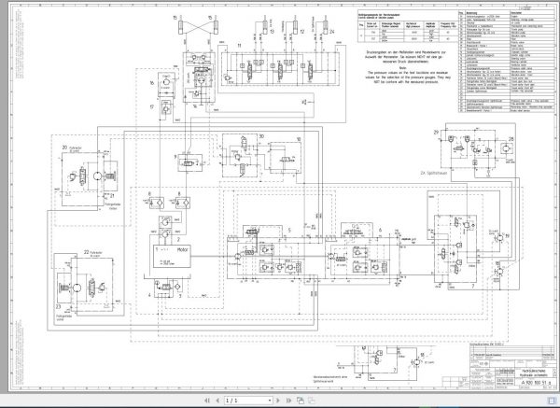Open the page number dropdown arrow
This screenshot has height=408, width=560.
coord(270,401)
